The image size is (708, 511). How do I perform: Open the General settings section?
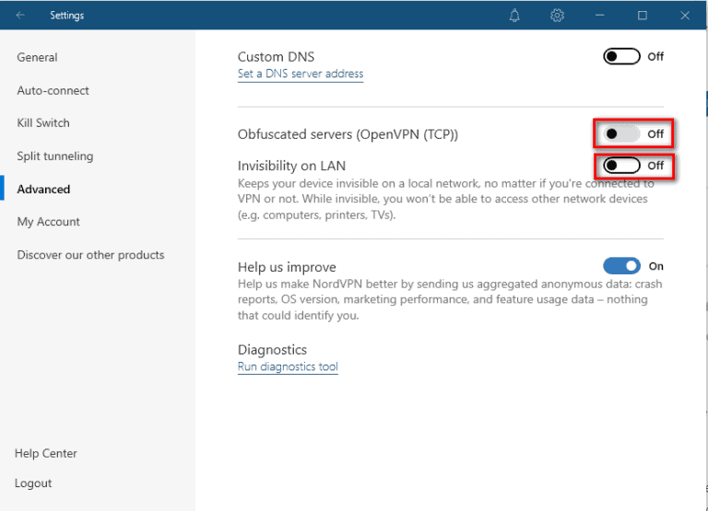[37, 57]
